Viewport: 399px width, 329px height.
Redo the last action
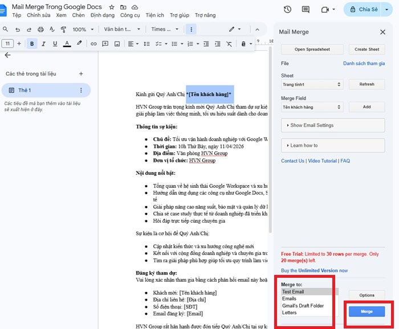29,30
